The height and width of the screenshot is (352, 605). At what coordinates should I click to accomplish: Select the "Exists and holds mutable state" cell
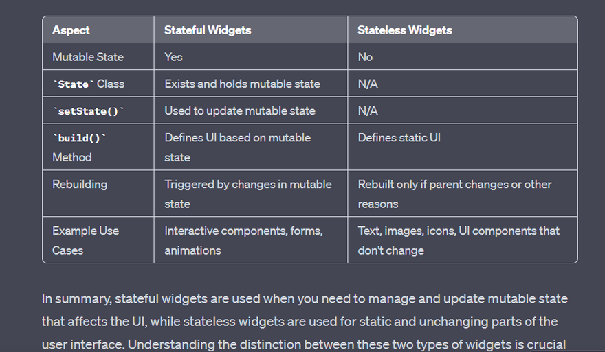click(242, 84)
